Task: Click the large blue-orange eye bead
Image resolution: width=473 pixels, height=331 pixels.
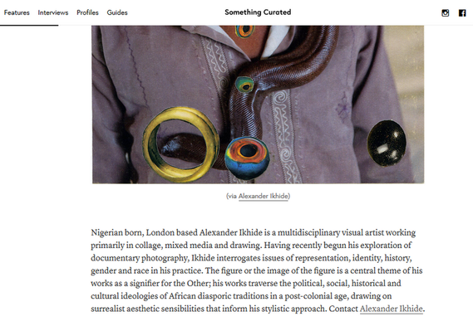Action: (x=247, y=158)
